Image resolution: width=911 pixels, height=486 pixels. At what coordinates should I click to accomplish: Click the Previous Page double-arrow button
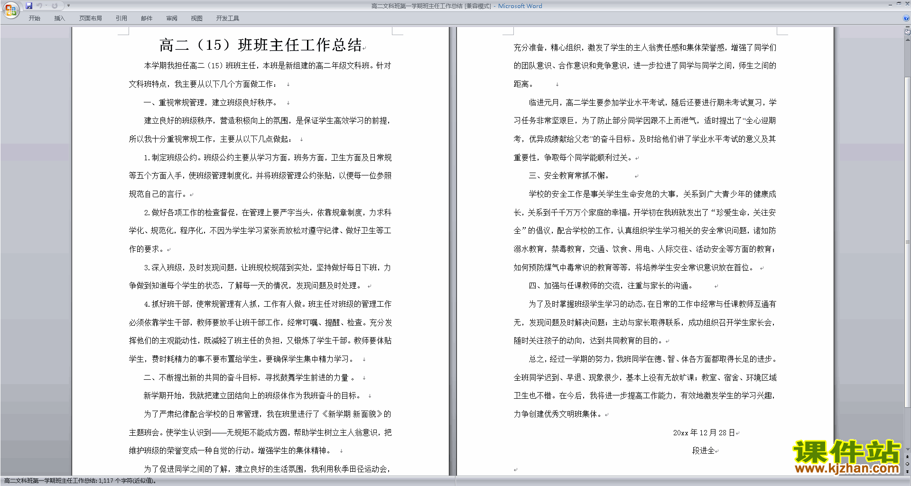point(907,457)
